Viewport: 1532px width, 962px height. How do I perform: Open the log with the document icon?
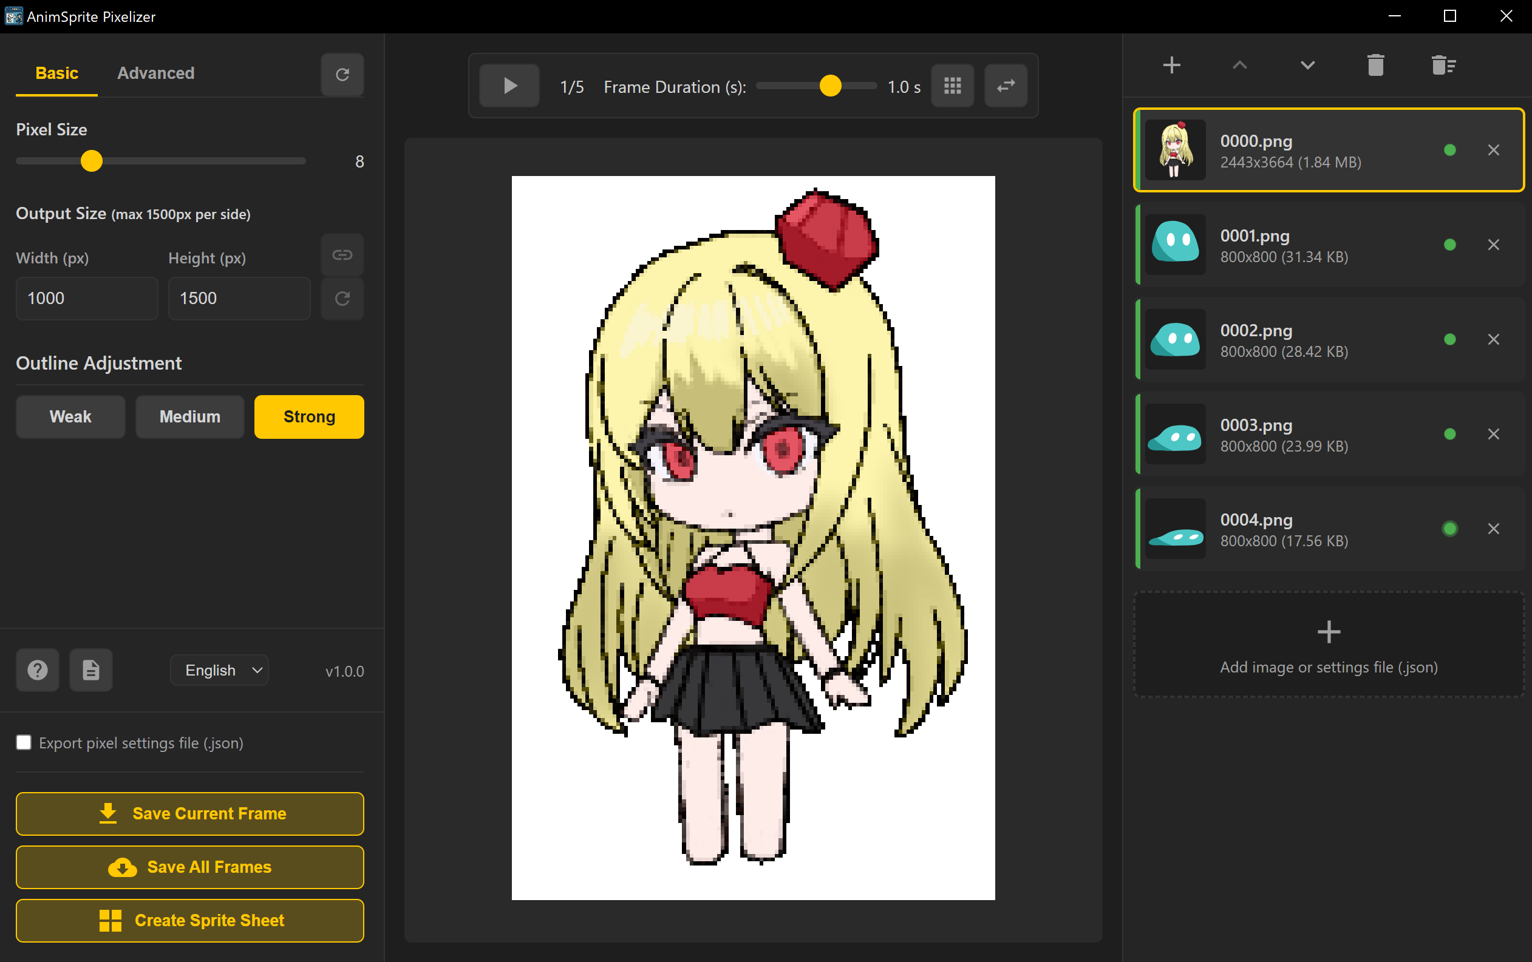(x=90, y=669)
